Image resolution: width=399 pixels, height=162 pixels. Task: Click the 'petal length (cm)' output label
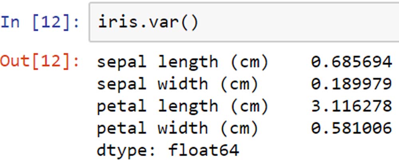coord(182,106)
